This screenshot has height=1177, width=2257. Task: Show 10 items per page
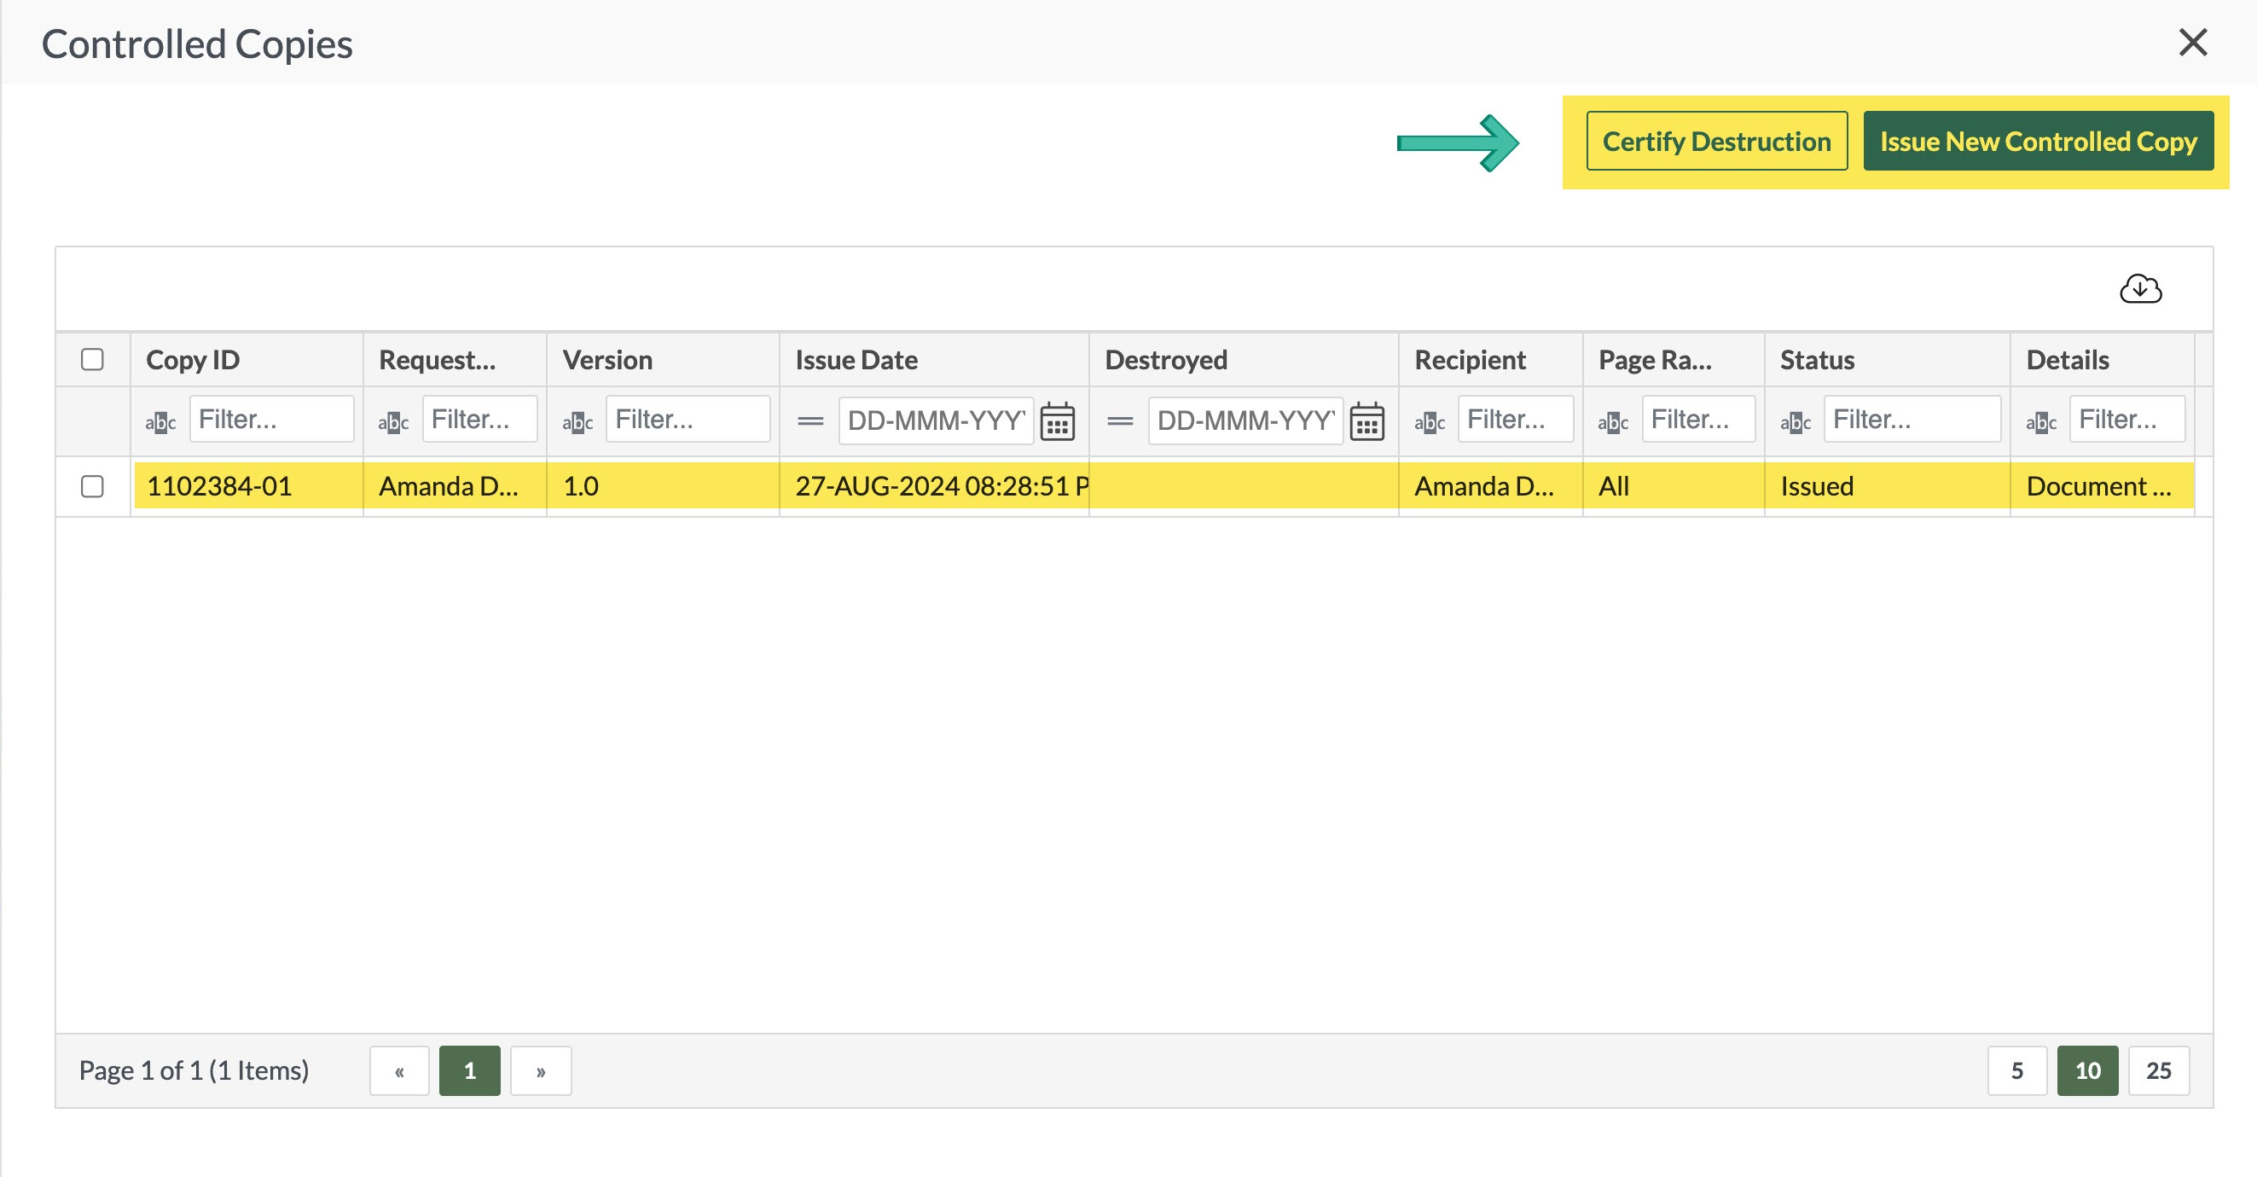tap(2087, 1070)
